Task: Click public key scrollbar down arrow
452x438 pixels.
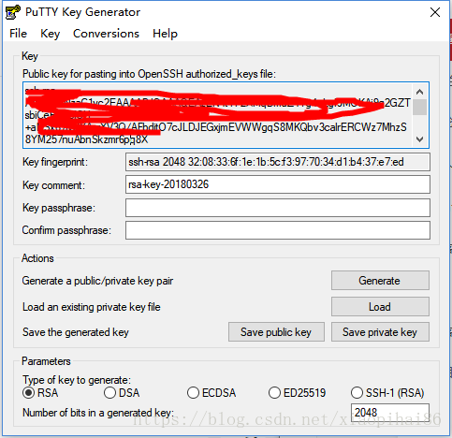Action: point(420,139)
